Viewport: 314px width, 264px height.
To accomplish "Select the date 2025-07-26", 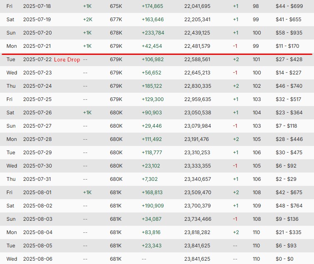I will tap(37, 113).
